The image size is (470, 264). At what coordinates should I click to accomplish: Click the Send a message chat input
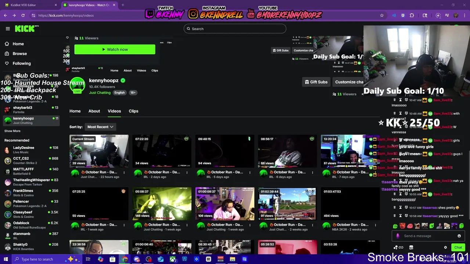pyautogui.click(x=429, y=236)
